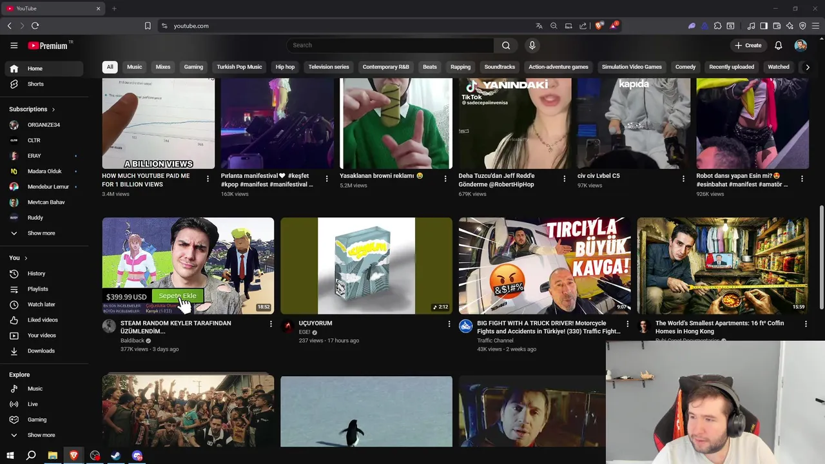Select the Music filter chip
825x464 pixels.
[134, 67]
